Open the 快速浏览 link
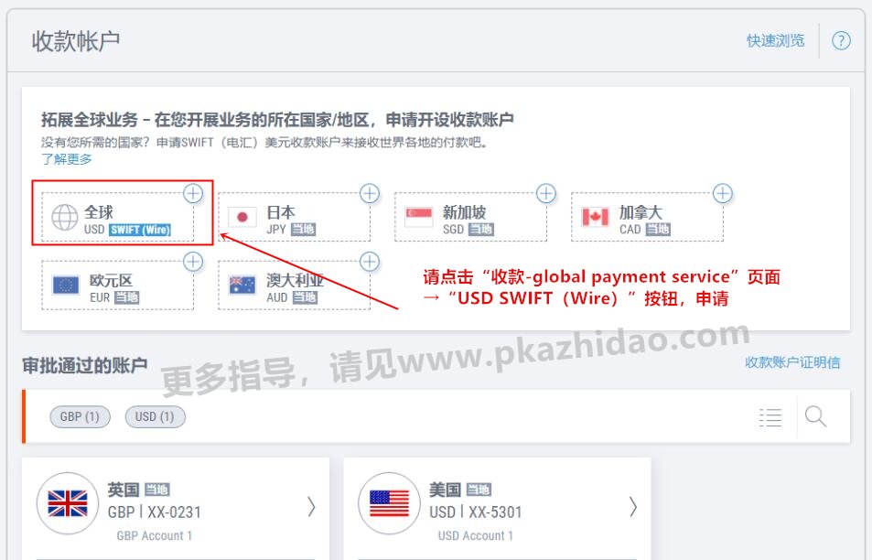Screen dimensions: 872x560 pos(775,40)
